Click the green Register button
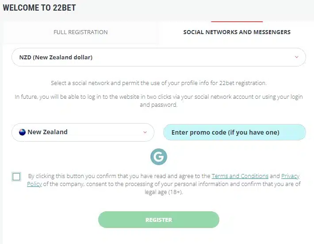314x244 pixels. click(159, 220)
